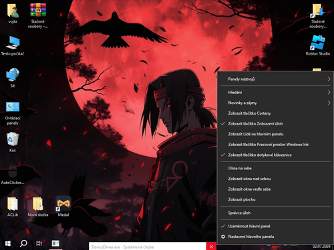Expand the Hledání submenu
Viewport: 334px width, 250px height.
(275, 93)
